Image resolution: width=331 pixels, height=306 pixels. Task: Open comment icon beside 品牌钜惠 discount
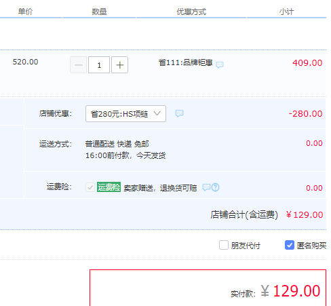point(220,65)
